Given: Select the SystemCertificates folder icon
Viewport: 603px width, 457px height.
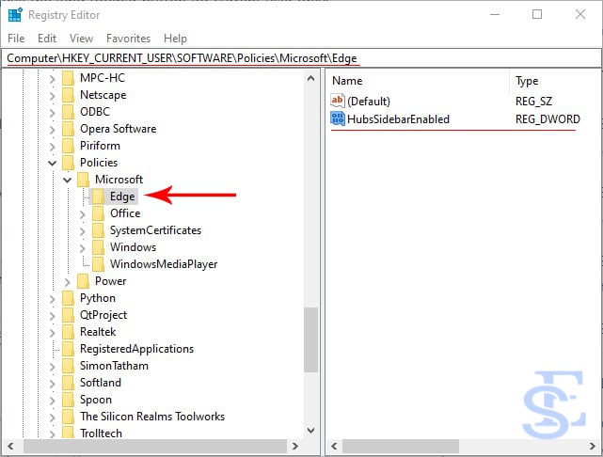Looking at the screenshot, I should pos(98,230).
